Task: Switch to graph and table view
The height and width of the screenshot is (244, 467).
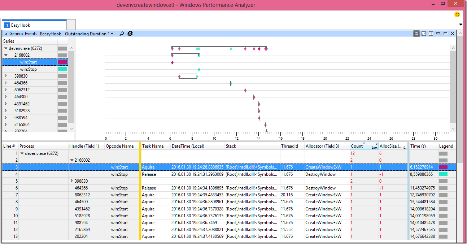Action: [416, 34]
